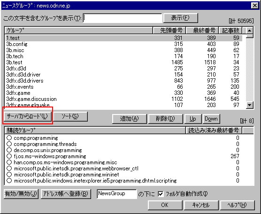Select circle icon beside fj.os.ms-windows.programming
Image resolution: width=261 pixels, height=214 pixels.
coord(9,156)
